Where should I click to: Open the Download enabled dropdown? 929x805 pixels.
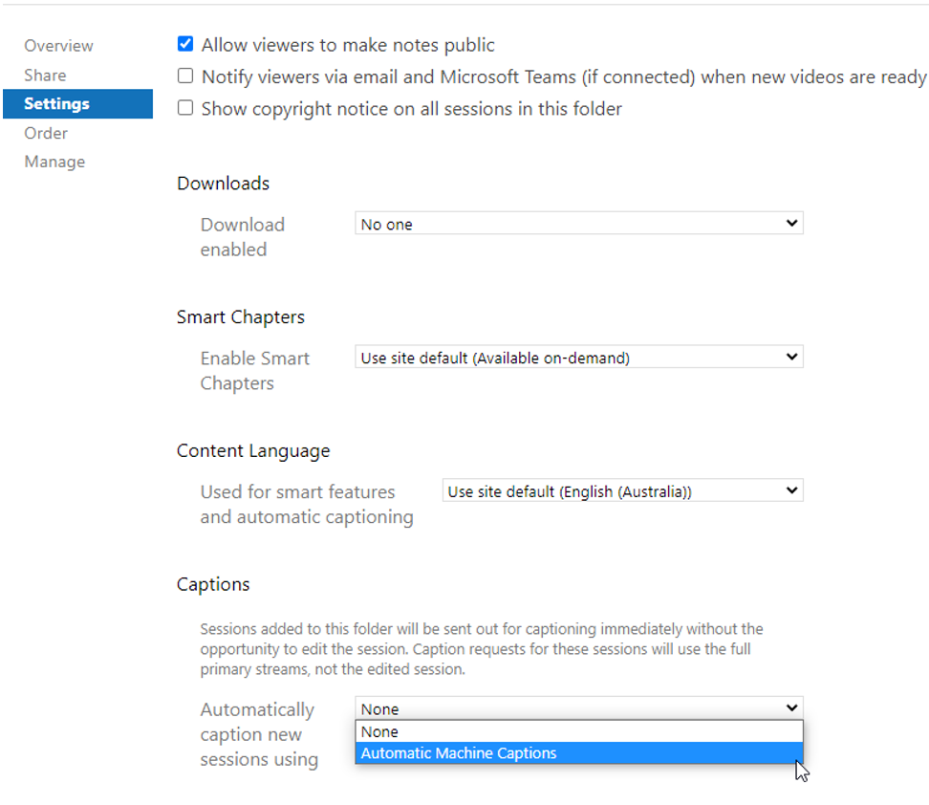point(579,224)
